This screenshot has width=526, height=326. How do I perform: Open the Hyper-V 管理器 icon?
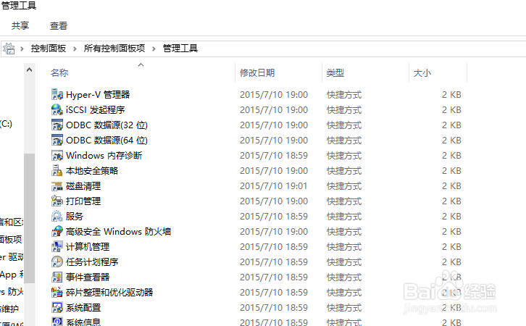click(57, 95)
